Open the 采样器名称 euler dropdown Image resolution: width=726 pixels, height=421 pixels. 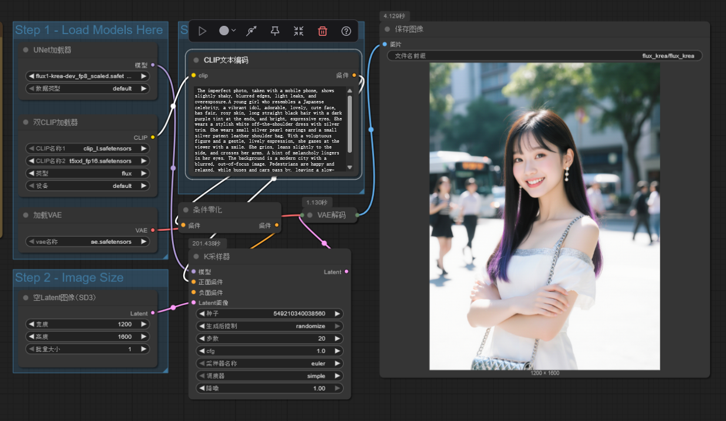tap(270, 363)
